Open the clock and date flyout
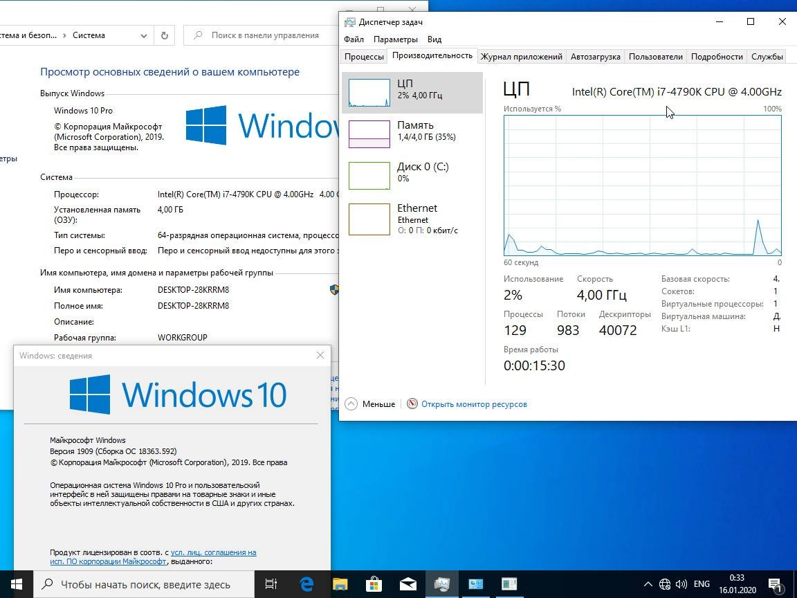 (737, 584)
